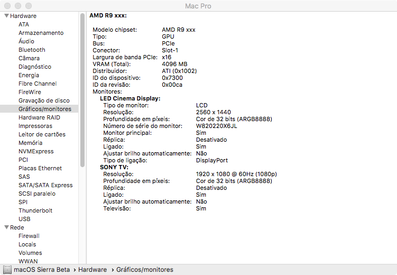Select Memória in the sidebar
The height and width of the screenshot is (275, 397).
coord(30,143)
